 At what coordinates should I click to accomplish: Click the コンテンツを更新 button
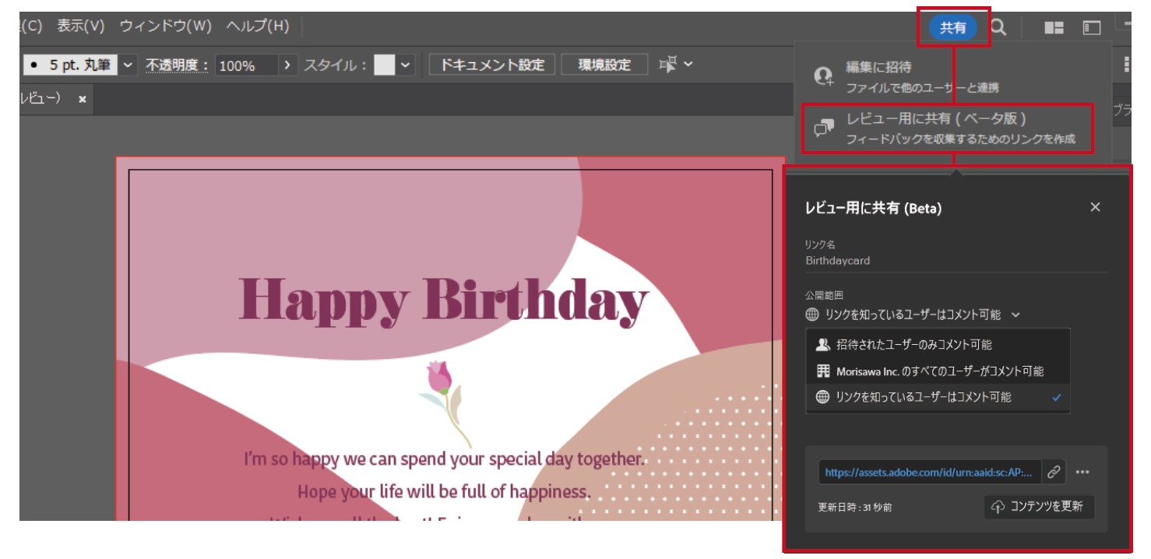[1039, 507]
